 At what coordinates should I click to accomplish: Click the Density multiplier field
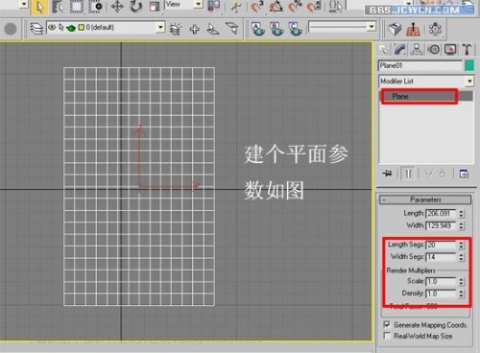pyautogui.click(x=441, y=294)
